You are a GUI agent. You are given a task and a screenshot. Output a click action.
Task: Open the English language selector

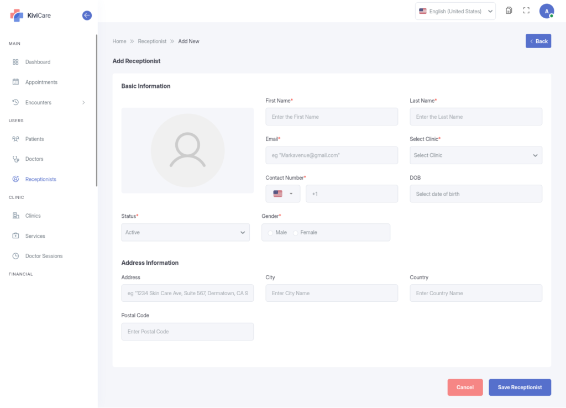click(455, 11)
